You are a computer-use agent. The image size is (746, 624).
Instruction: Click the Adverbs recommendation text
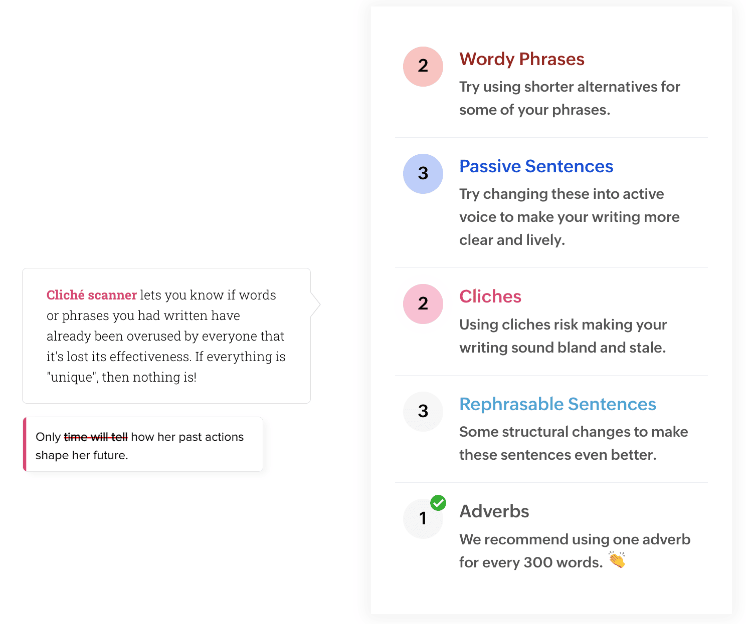tap(575, 550)
